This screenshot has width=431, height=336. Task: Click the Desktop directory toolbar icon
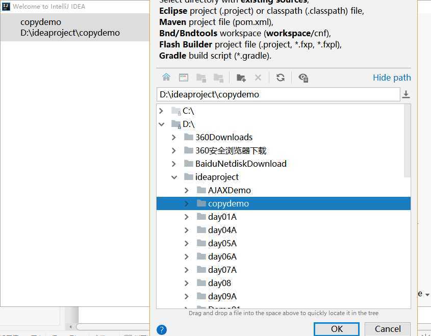coord(183,77)
